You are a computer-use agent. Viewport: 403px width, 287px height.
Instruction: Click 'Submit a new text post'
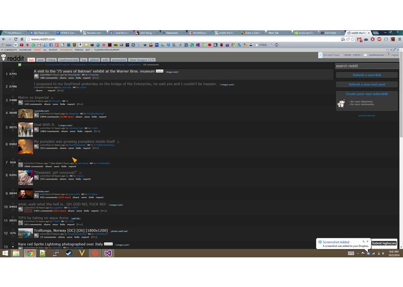(367, 84)
